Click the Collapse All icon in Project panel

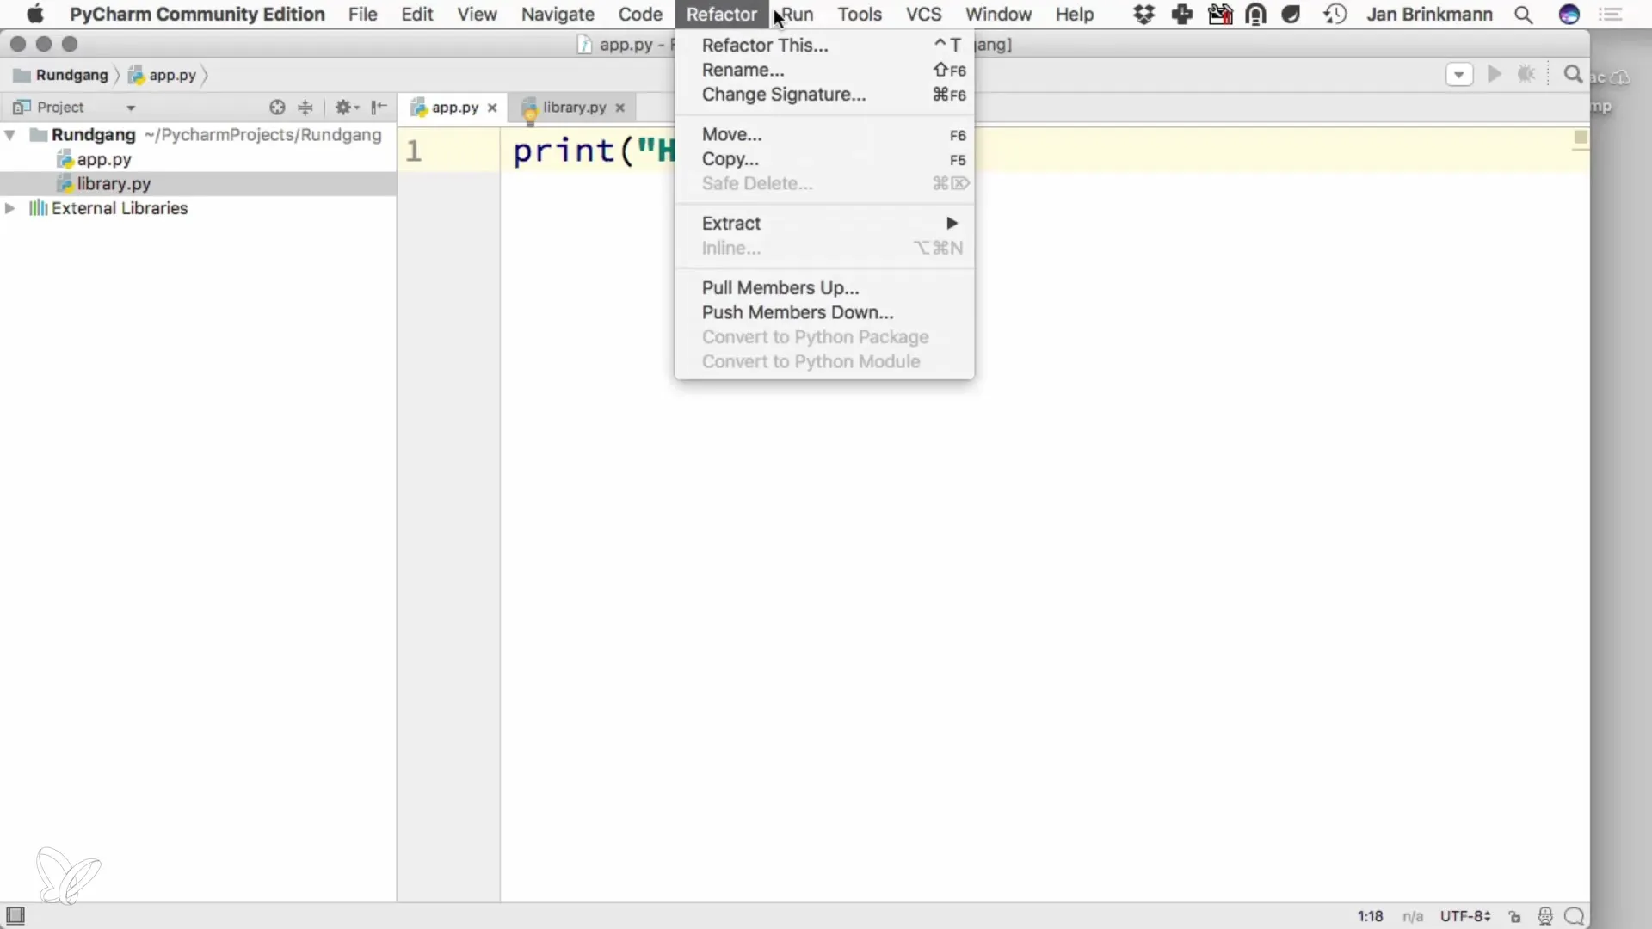305,108
